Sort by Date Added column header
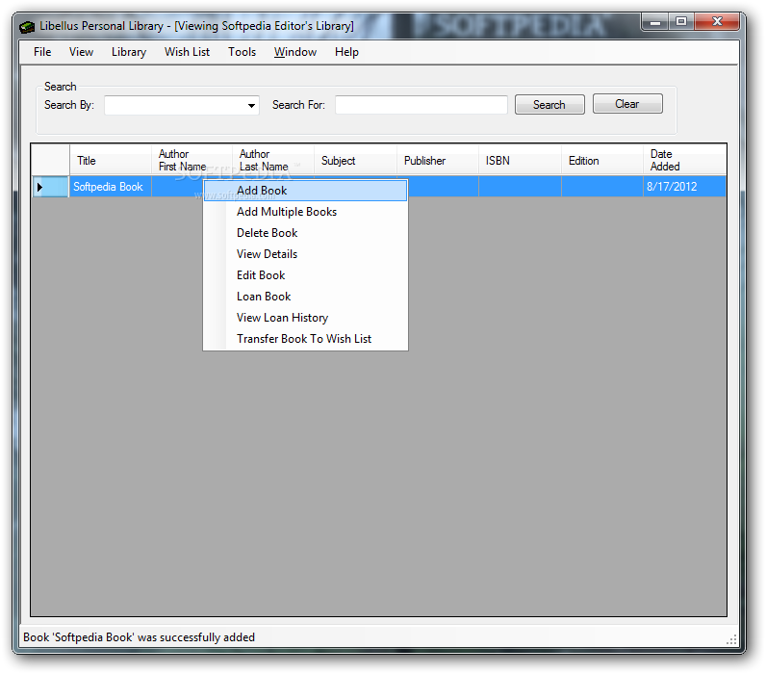 click(x=685, y=160)
